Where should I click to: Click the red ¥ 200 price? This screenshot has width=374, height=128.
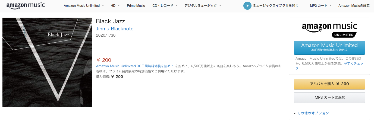pyautogui.click(x=104, y=60)
